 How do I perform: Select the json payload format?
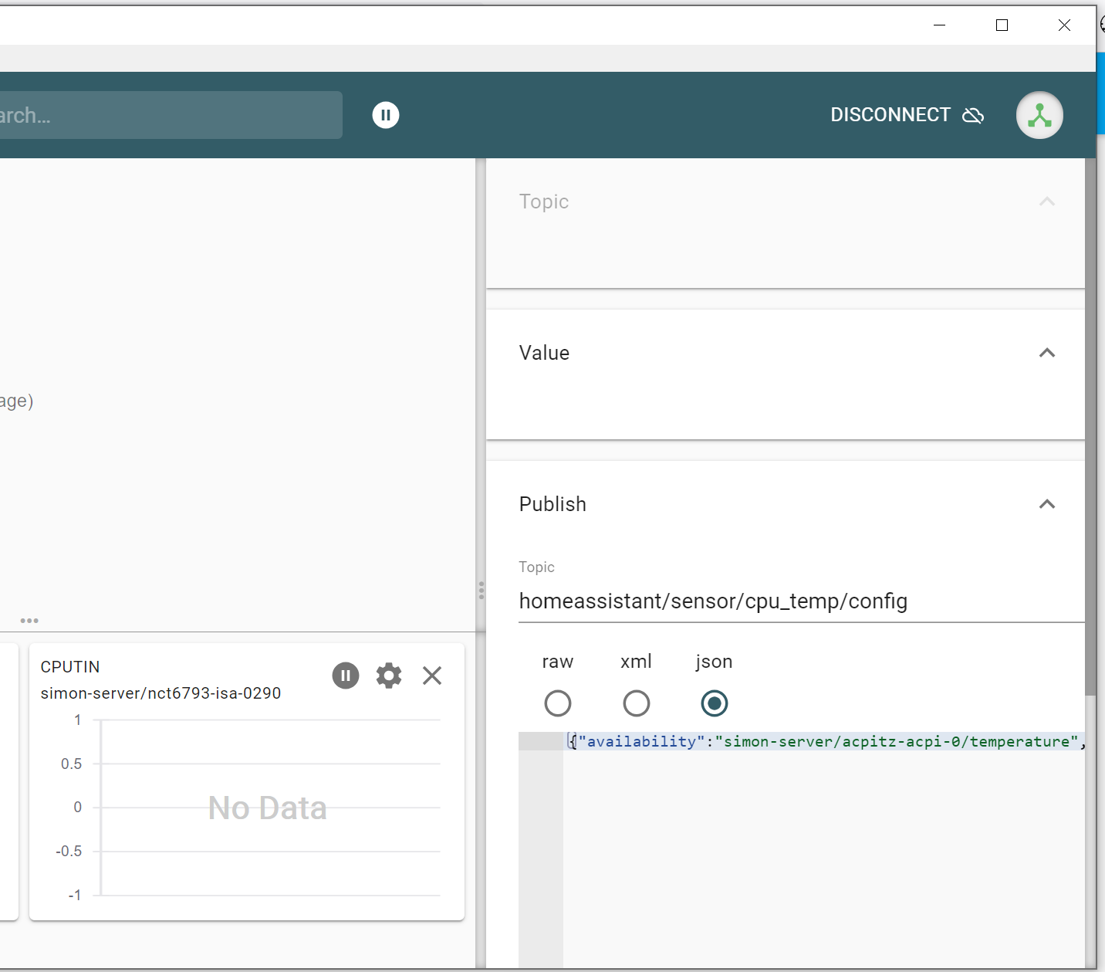(715, 703)
